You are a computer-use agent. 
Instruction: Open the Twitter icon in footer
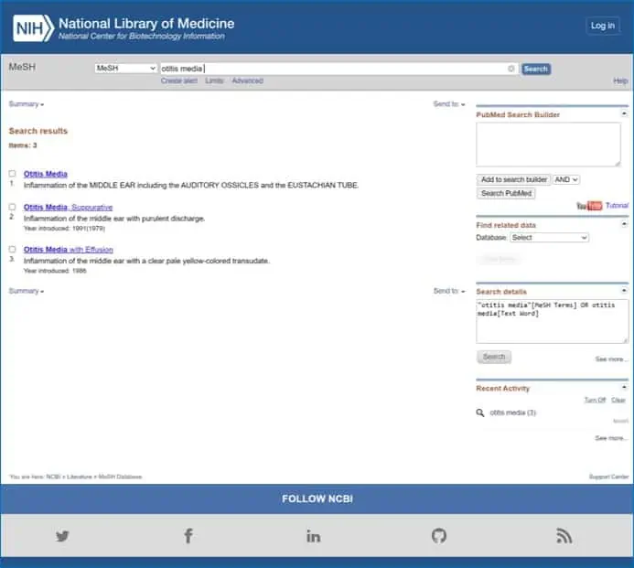pos(62,536)
